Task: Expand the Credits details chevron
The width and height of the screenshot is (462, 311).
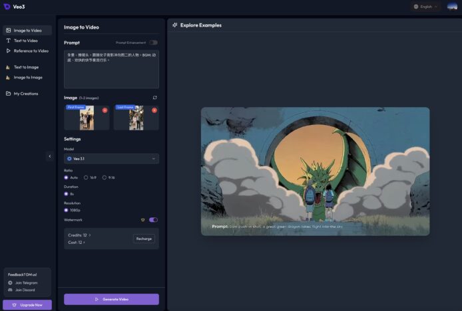Action: point(90,235)
